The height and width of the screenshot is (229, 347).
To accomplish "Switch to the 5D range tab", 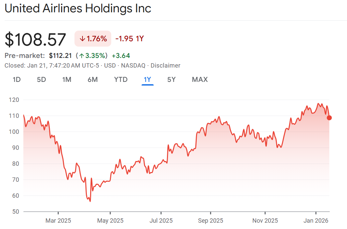I will (x=41, y=80).
